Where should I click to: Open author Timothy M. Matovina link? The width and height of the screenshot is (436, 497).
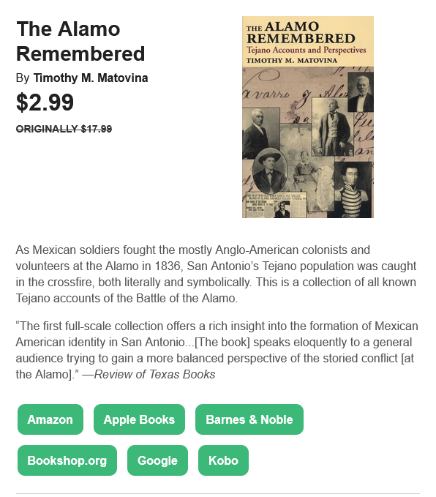[91, 78]
